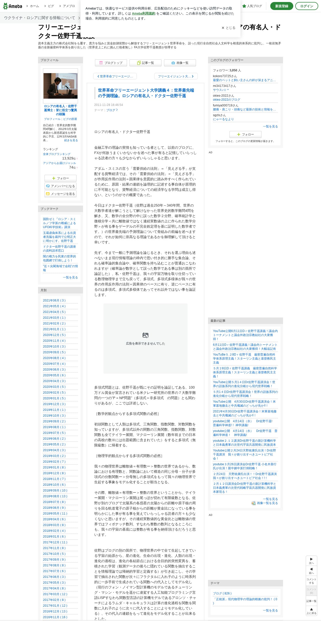The width and height of the screenshot is (321, 643).
Task: View all bookmarks via 一覧を見る
Action: point(70,277)
